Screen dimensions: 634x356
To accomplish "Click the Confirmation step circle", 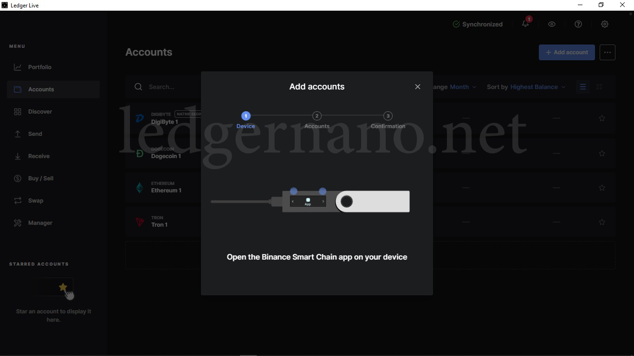I will point(388,116).
